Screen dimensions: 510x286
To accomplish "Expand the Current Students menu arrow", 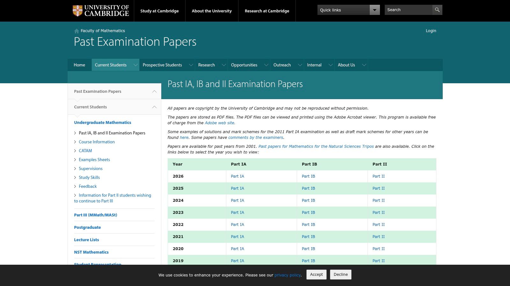I will click(135, 65).
